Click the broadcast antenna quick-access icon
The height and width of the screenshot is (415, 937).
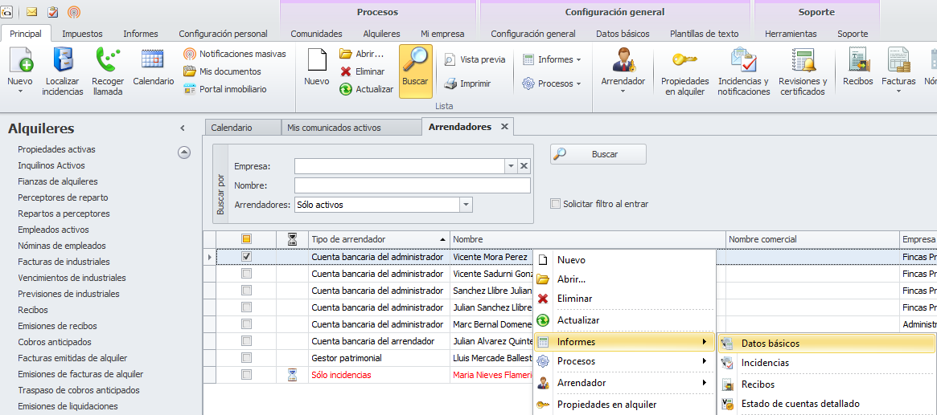coord(73,11)
